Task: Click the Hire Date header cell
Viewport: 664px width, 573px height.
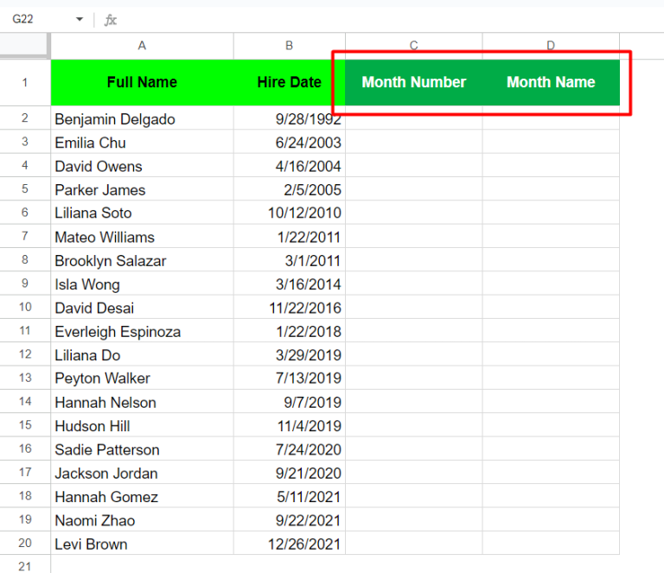Action: (290, 82)
